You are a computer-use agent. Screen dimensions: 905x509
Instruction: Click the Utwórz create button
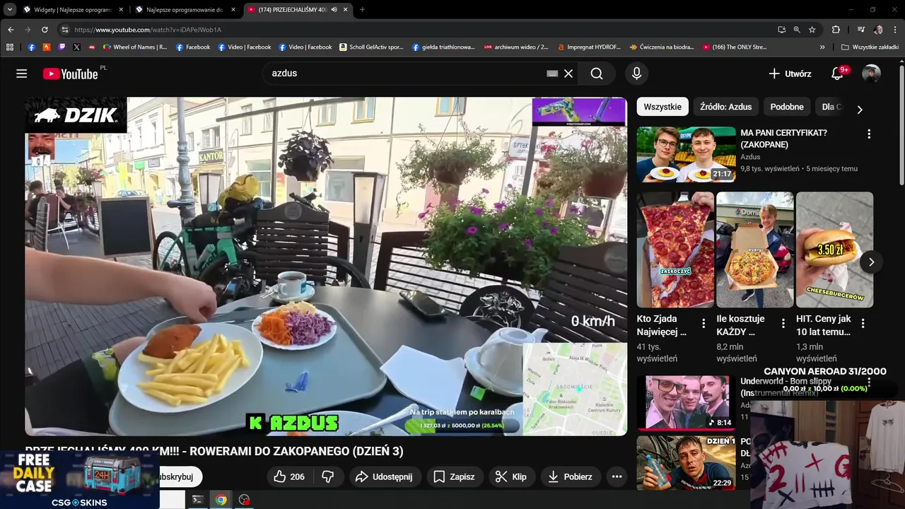point(790,74)
